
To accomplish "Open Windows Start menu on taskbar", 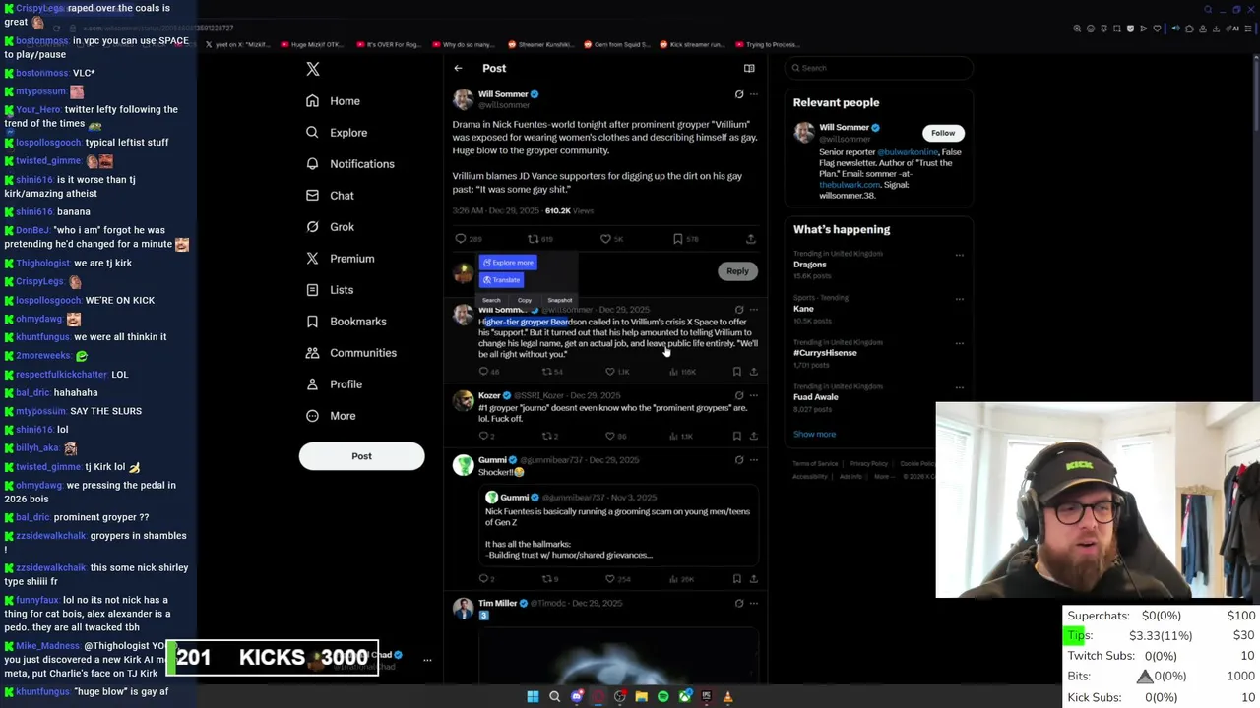I will [x=533, y=696].
